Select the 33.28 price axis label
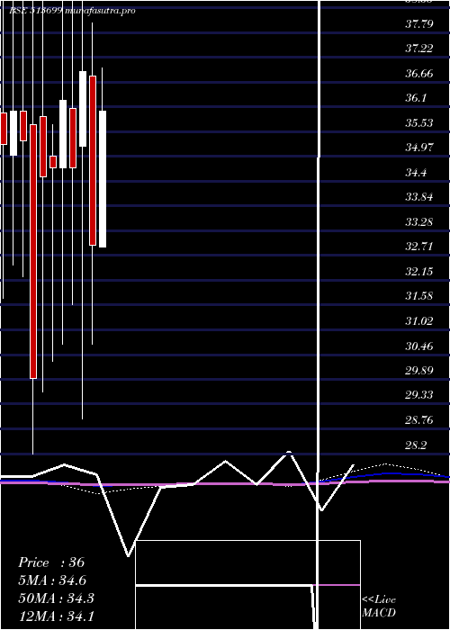Screen dimensions: 450x630 (419, 221)
